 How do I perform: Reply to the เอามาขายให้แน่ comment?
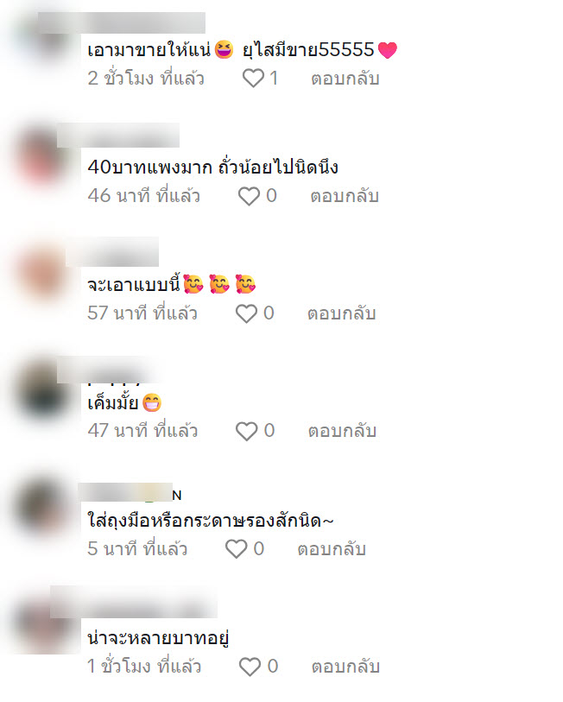(345, 79)
